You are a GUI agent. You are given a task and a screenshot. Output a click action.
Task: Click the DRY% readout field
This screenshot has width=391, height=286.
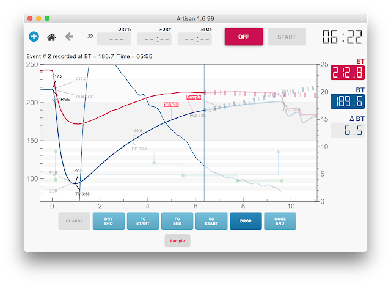[x=114, y=39]
